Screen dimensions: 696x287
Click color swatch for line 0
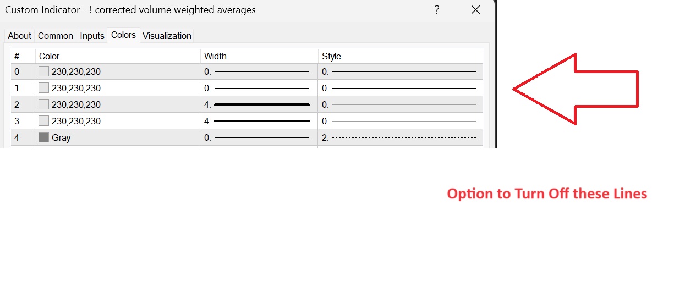pos(44,71)
